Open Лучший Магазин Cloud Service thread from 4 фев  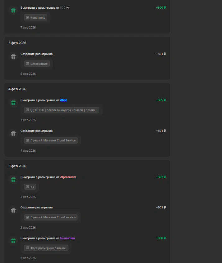point(53,140)
